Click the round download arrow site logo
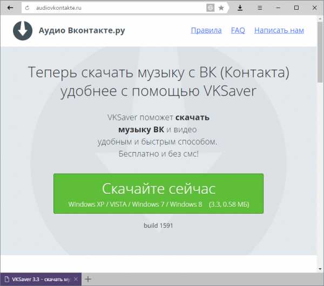 [x=23, y=31]
